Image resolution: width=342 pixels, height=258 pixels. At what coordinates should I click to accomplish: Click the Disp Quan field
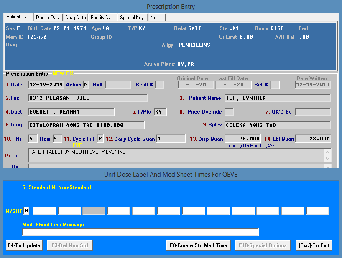pos(243,139)
